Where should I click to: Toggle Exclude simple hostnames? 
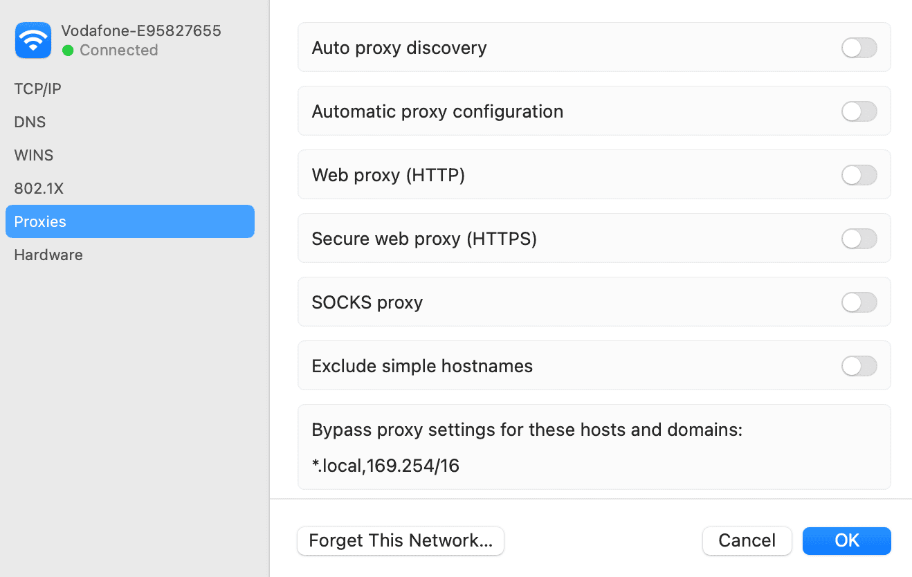click(x=859, y=366)
